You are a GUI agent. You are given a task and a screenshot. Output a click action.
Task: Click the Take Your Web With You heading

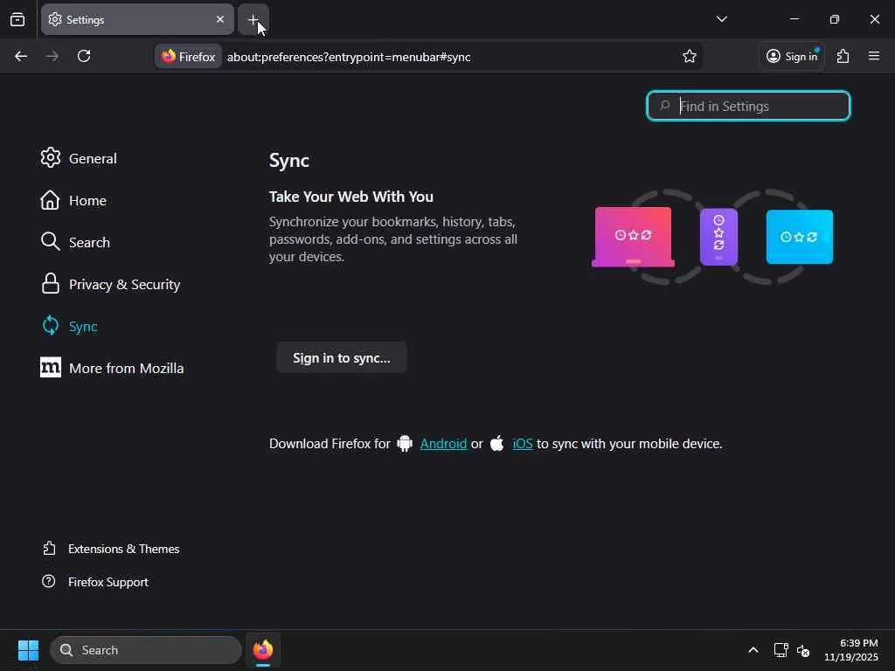pyautogui.click(x=351, y=197)
